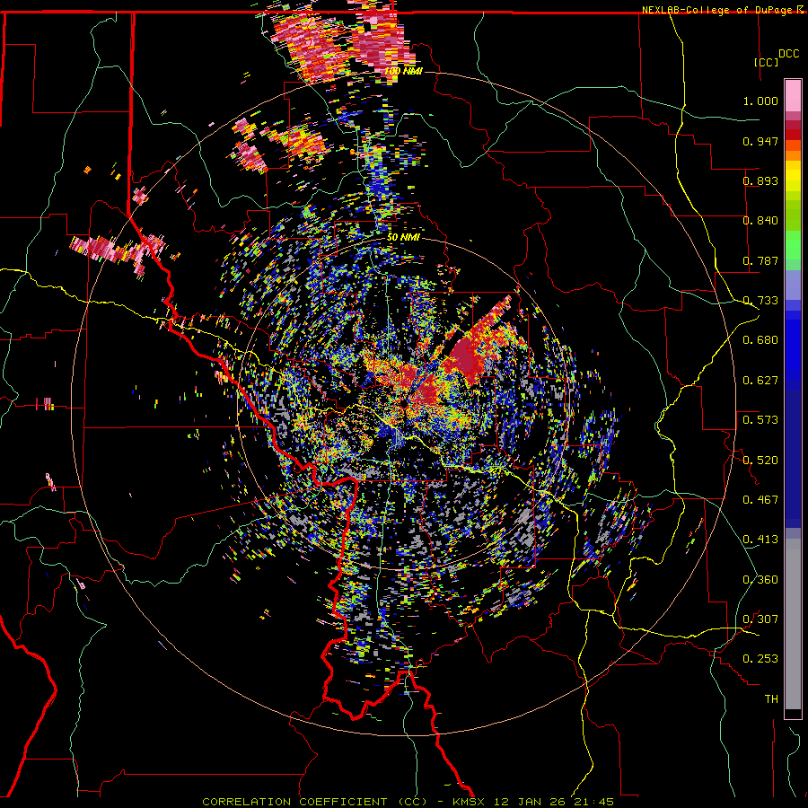Click the [CC] product label
Image resolution: width=808 pixels, height=808 pixels.
point(767,62)
